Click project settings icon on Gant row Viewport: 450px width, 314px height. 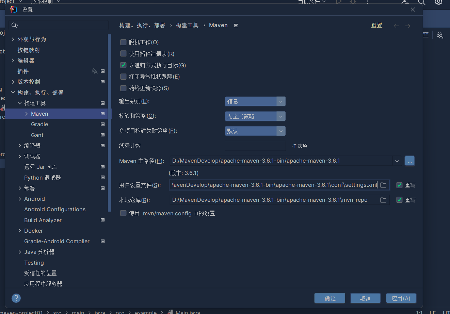[x=102, y=135]
